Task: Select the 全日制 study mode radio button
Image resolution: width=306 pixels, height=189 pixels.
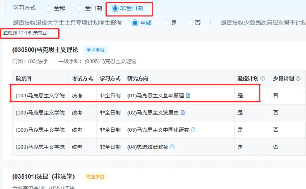Action: pos(80,8)
